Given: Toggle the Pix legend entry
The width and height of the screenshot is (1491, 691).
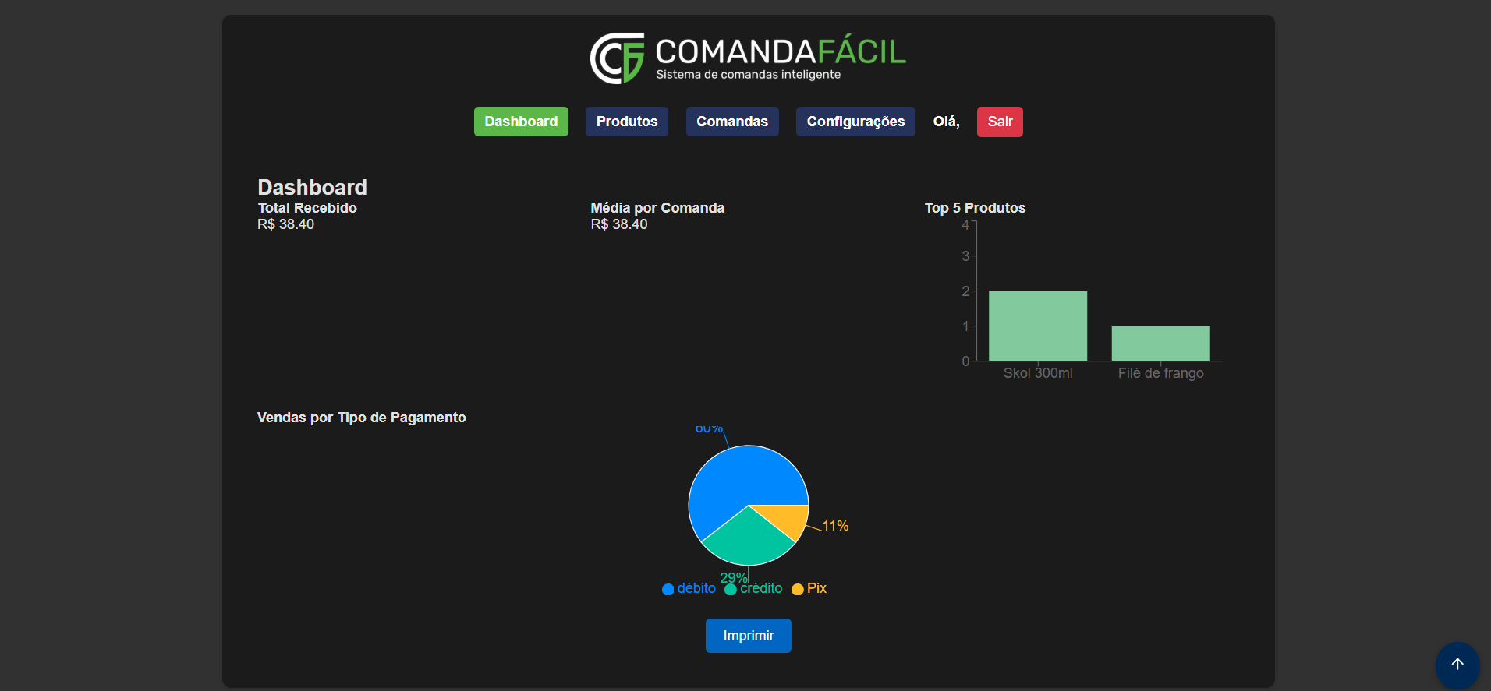Looking at the screenshot, I should 809,589.
